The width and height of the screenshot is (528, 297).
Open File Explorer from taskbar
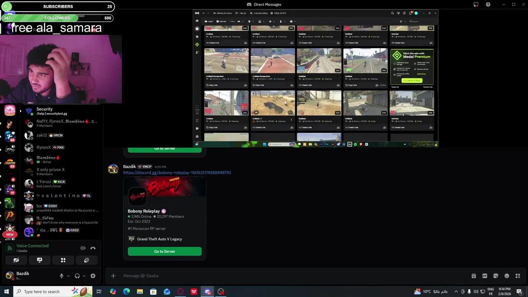[x=140, y=292]
